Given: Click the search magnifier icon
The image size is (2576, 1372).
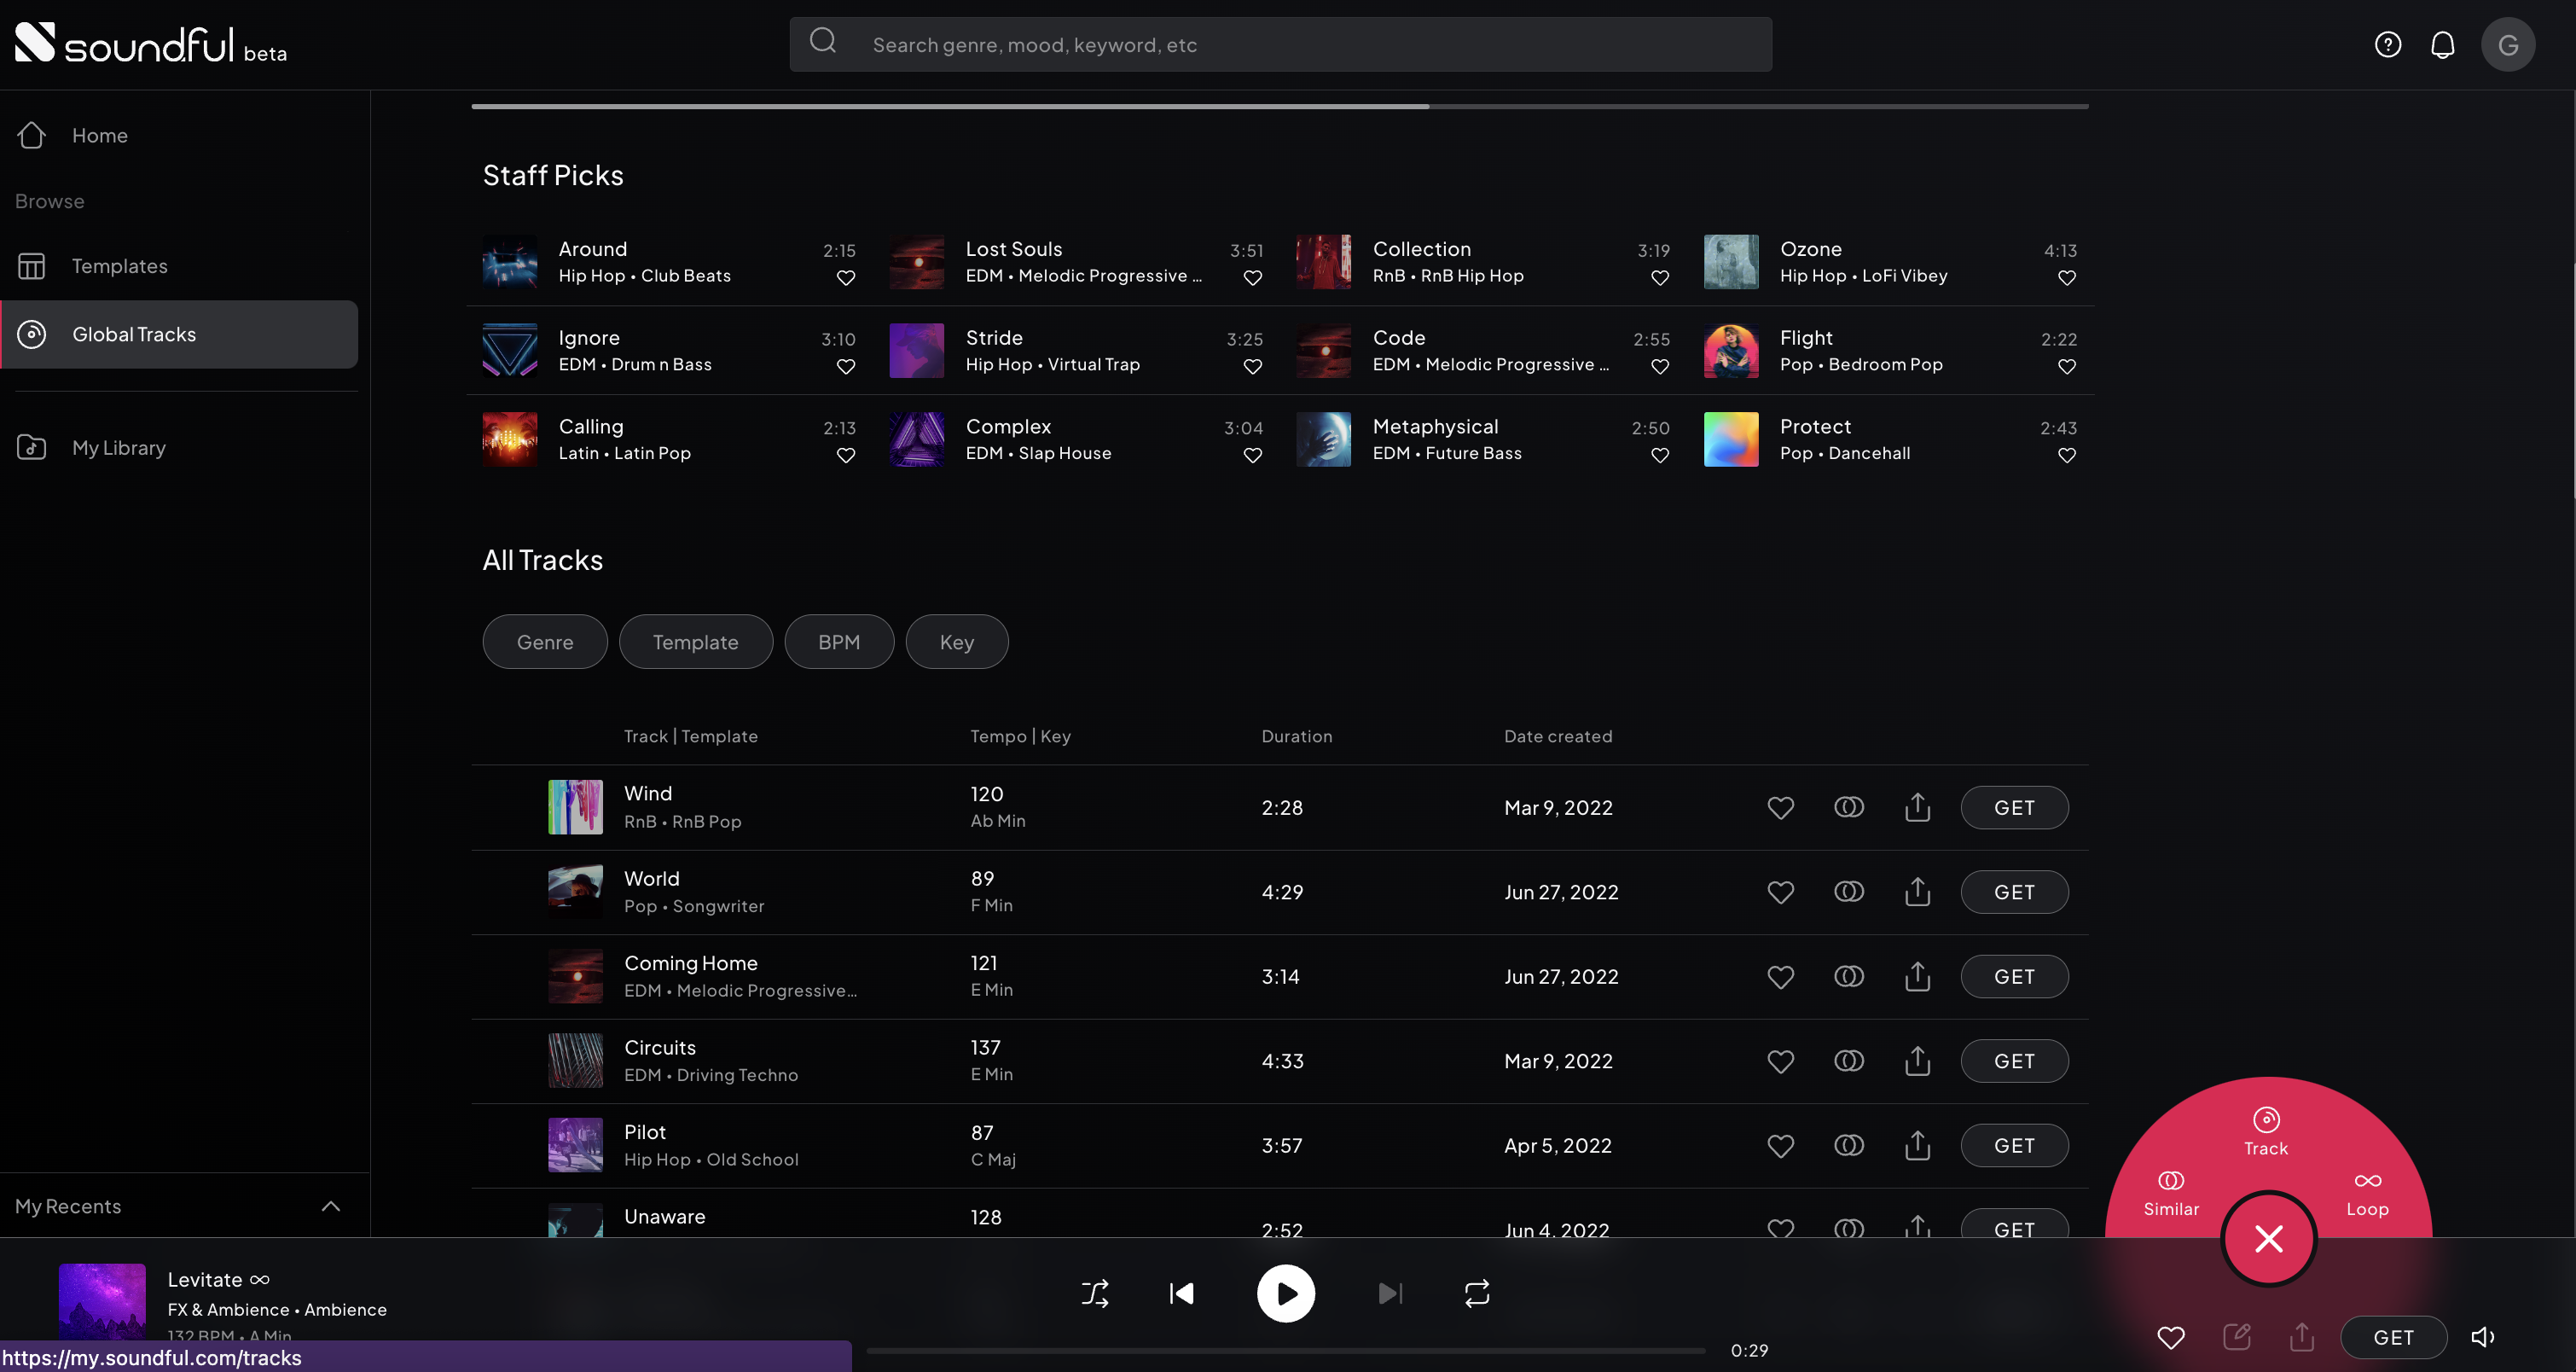Looking at the screenshot, I should pos(823,41).
